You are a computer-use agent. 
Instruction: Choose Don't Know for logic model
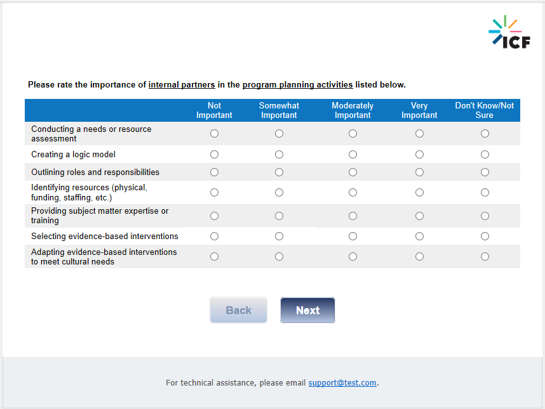pyautogui.click(x=485, y=155)
